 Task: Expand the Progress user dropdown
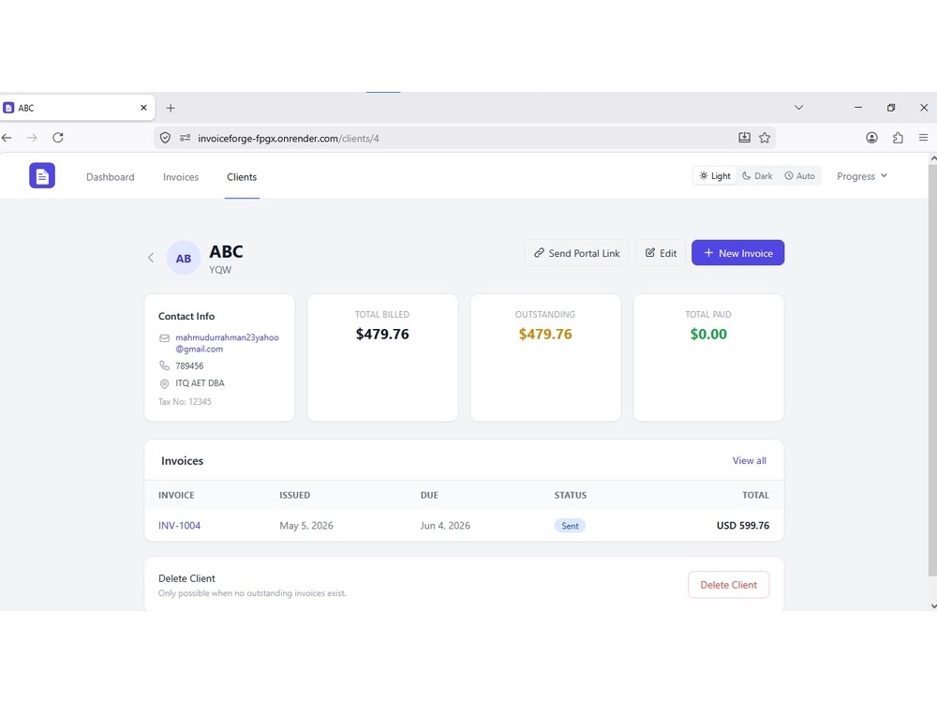click(862, 176)
